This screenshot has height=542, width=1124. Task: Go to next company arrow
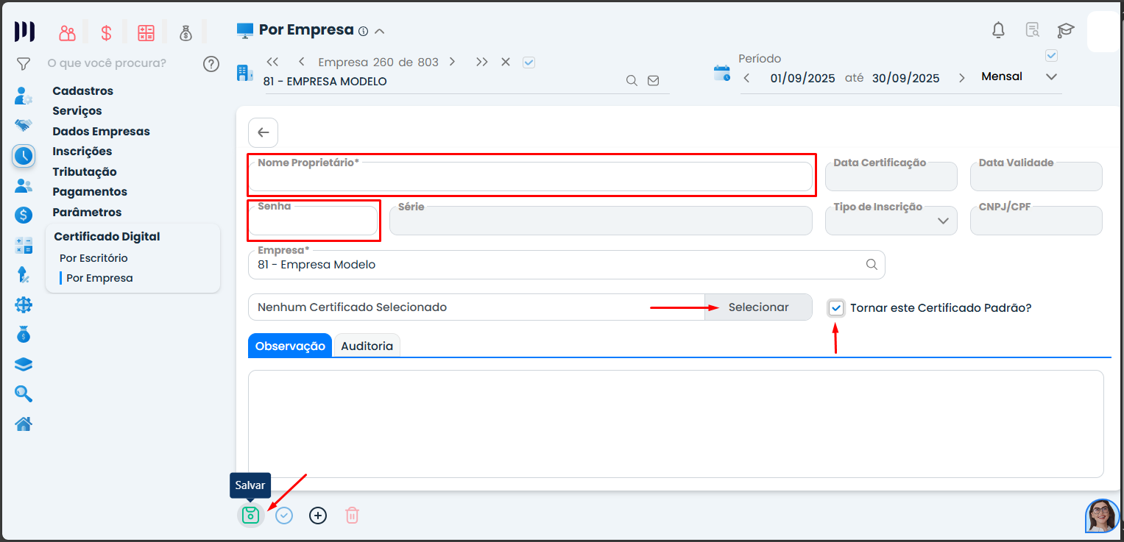452,62
